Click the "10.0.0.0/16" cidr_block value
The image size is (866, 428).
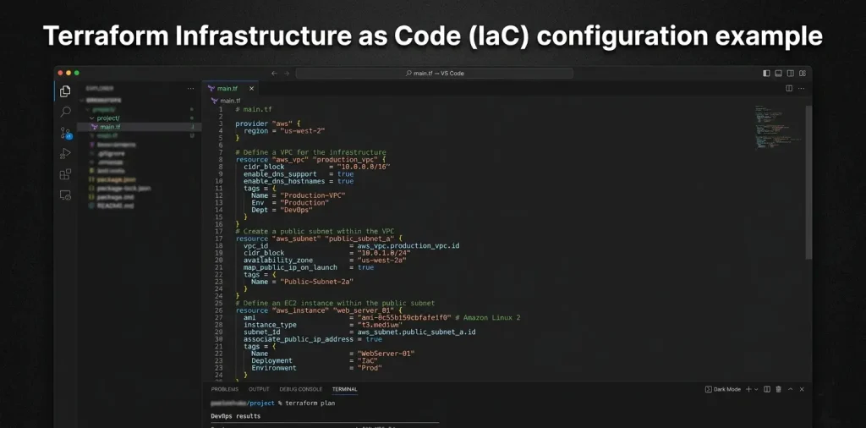pos(364,167)
